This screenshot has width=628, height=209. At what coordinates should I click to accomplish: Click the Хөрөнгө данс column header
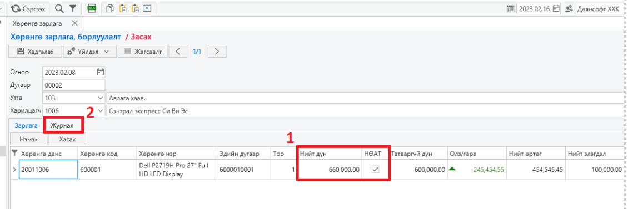tap(48, 153)
